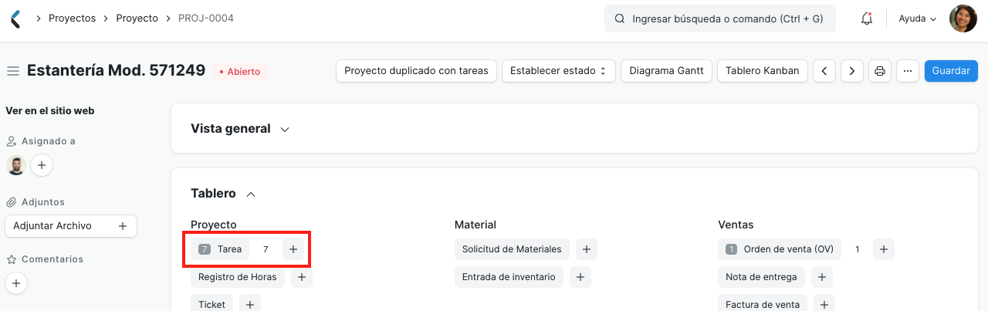Add new Nota de entrega
988x311 pixels.
[821, 277]
